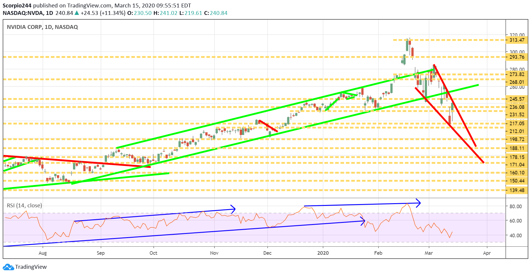This screenshot has width=531, height=275.
Task: Select the 150.44 price level label
Action: (517, 181)
